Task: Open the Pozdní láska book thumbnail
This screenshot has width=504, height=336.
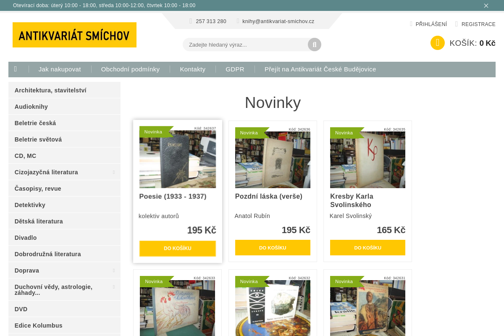Action: [x=273, y=160]
